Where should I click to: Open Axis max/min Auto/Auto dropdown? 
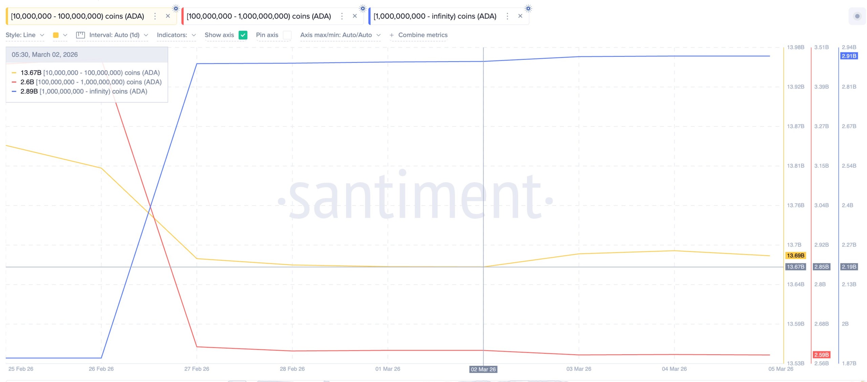coord(340,35)
